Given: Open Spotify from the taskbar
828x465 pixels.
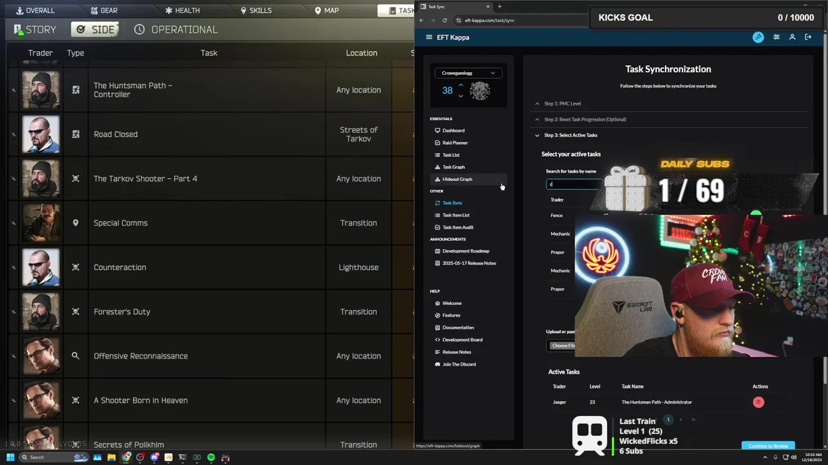Looking at the screenshot, I should tap(211, 457).
